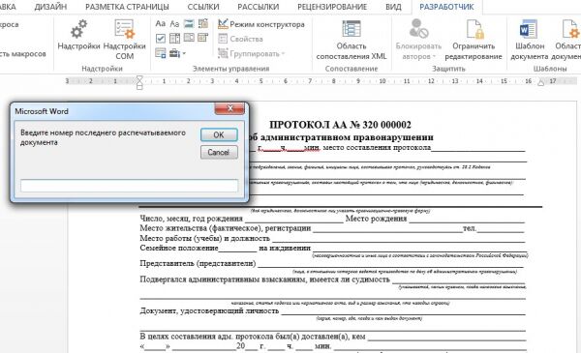Click 'Сопоставление' group label
The height and width of the screenshot is (353, 581).
click(x=352, y=69)
